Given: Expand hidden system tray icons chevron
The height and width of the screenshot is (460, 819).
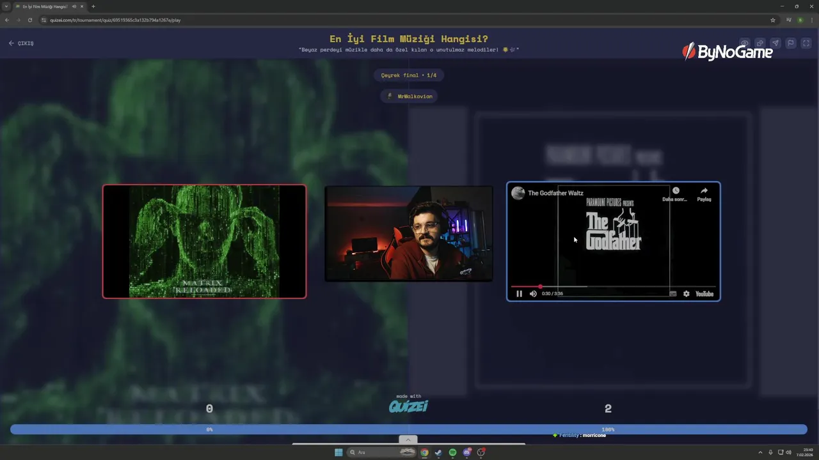Looking at the screenshot, I should [760, 452].
